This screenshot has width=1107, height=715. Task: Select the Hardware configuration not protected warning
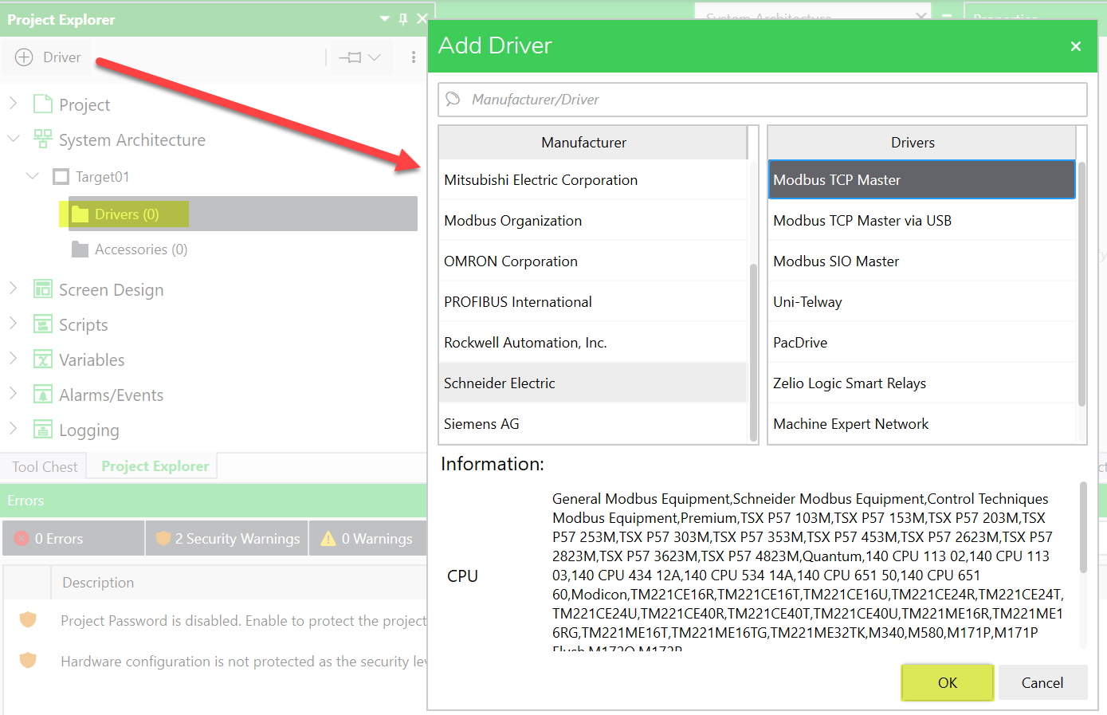pos(244,661)
